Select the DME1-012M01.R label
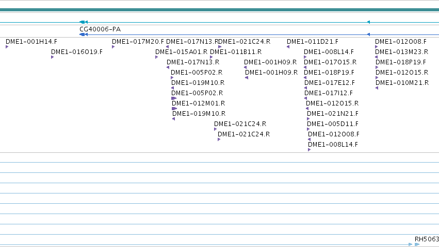This screenshot has height=247, width=439. point(199,103)
